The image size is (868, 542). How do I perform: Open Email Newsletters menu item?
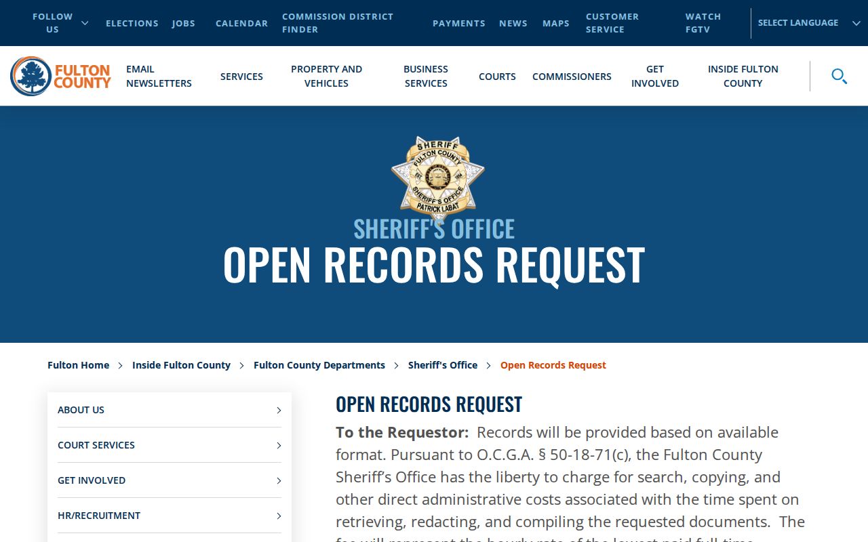coord(159,76)
